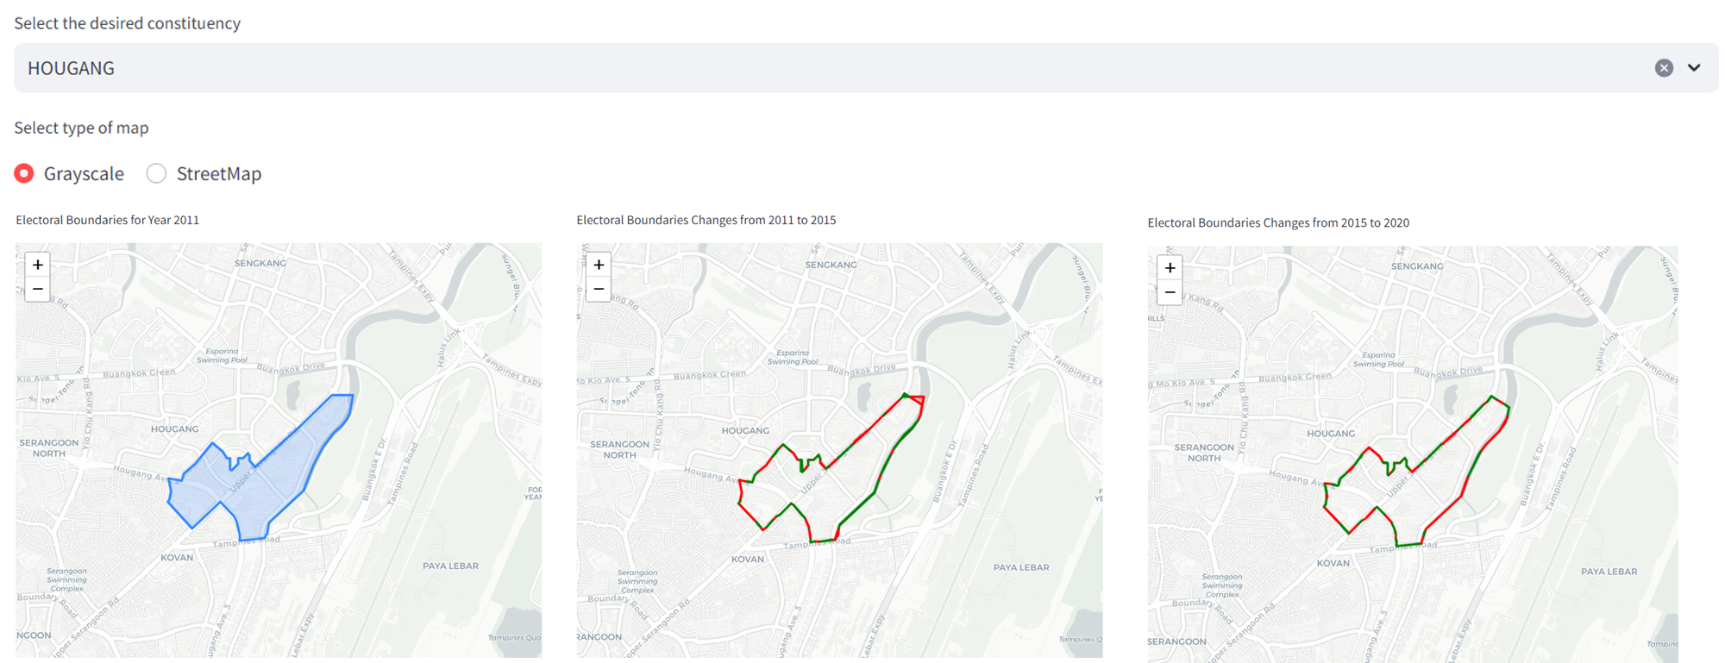1725x663 pixels.
Task: Click the SERANGOON NORTH label on 2011 map
Action: click(49, 447)
